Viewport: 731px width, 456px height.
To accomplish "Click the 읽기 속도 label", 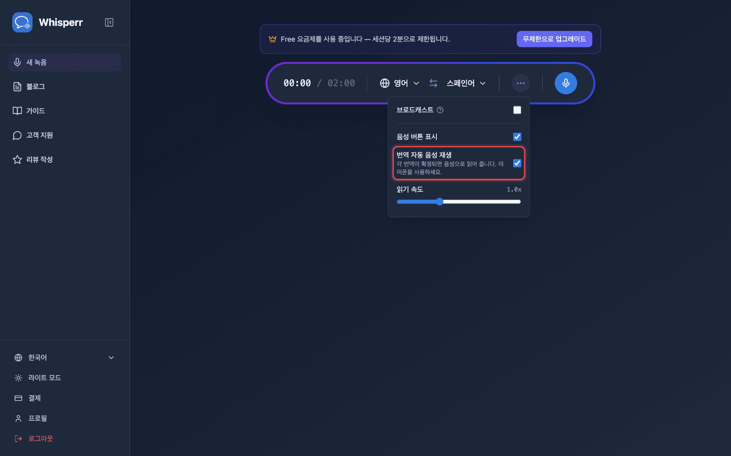I will click(410, 189).
